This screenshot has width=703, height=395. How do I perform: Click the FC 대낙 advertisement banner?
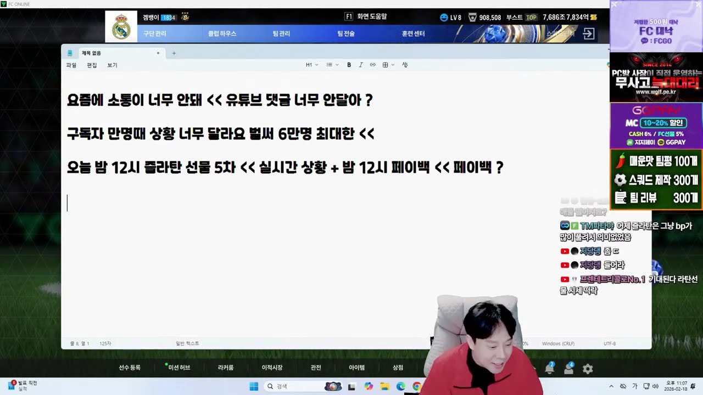[656, 26]
